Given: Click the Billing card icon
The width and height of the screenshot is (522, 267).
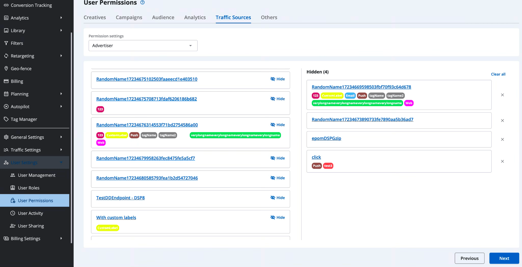Looking at the screenshot, I should [6, 81].
